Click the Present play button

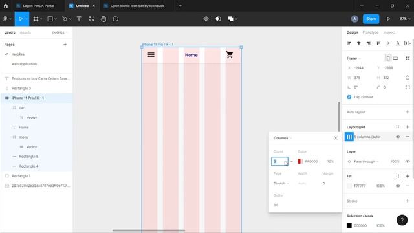tap(388, 19)
